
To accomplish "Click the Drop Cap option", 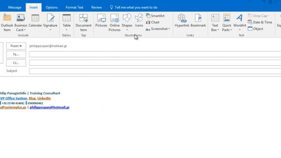I will (x=259, y=16).
